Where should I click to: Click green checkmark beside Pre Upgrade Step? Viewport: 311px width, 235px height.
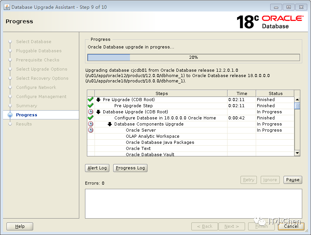point(91,106)
